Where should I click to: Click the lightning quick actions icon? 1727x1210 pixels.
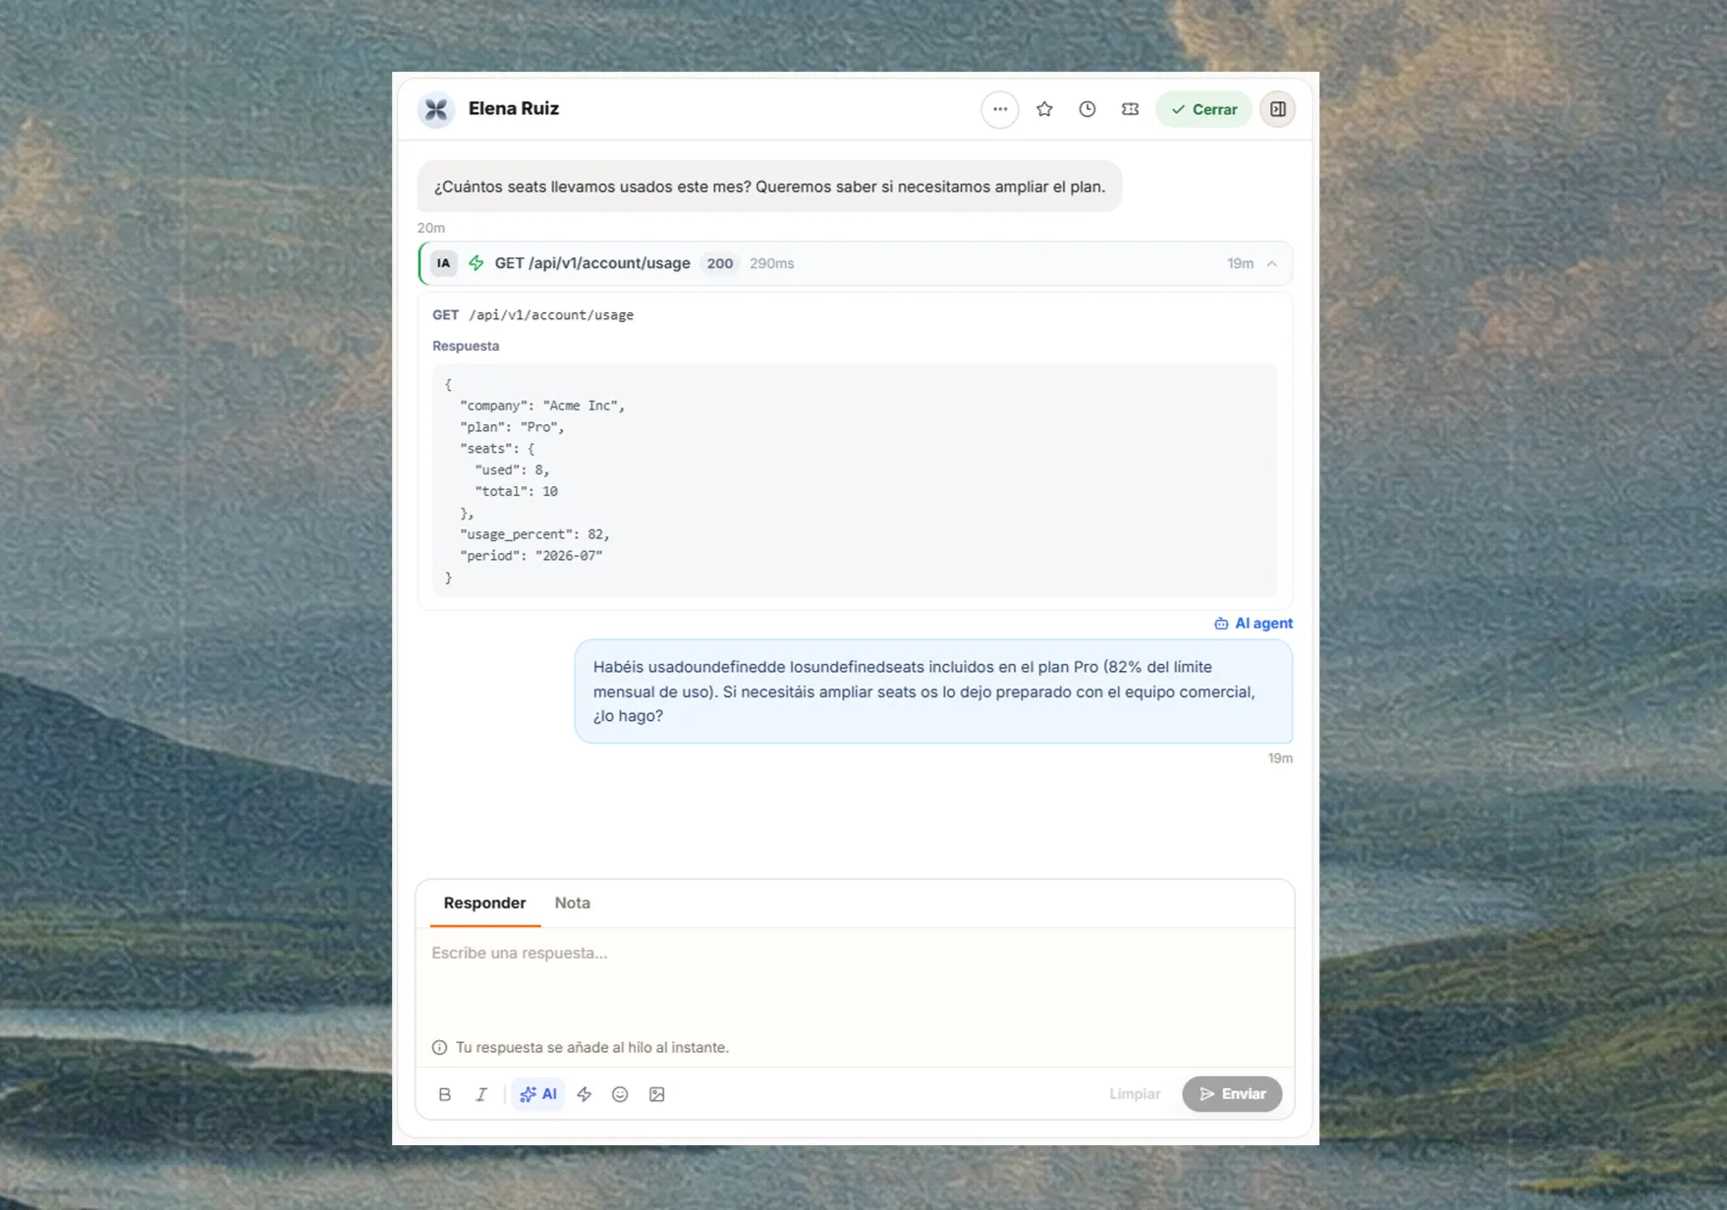coord(585,1093)
